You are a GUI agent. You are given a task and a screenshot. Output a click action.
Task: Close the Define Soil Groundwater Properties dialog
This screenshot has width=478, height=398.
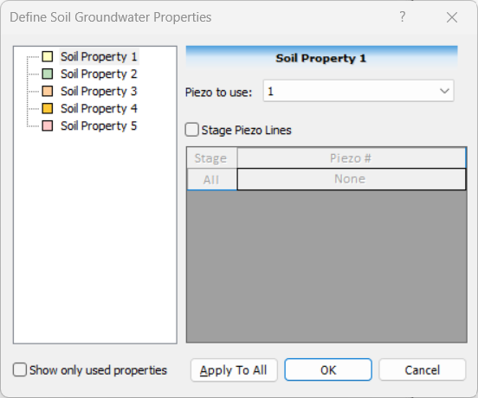click(x=452, y=17)
